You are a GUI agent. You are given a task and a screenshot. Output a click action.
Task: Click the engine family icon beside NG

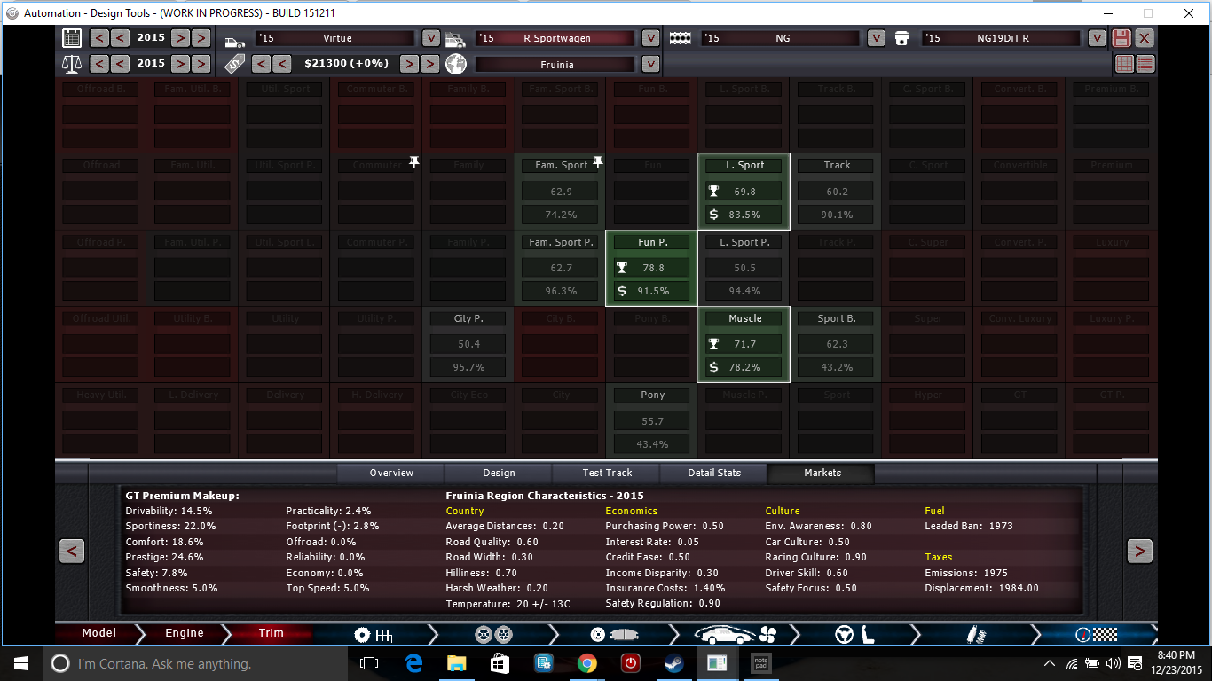681,39
